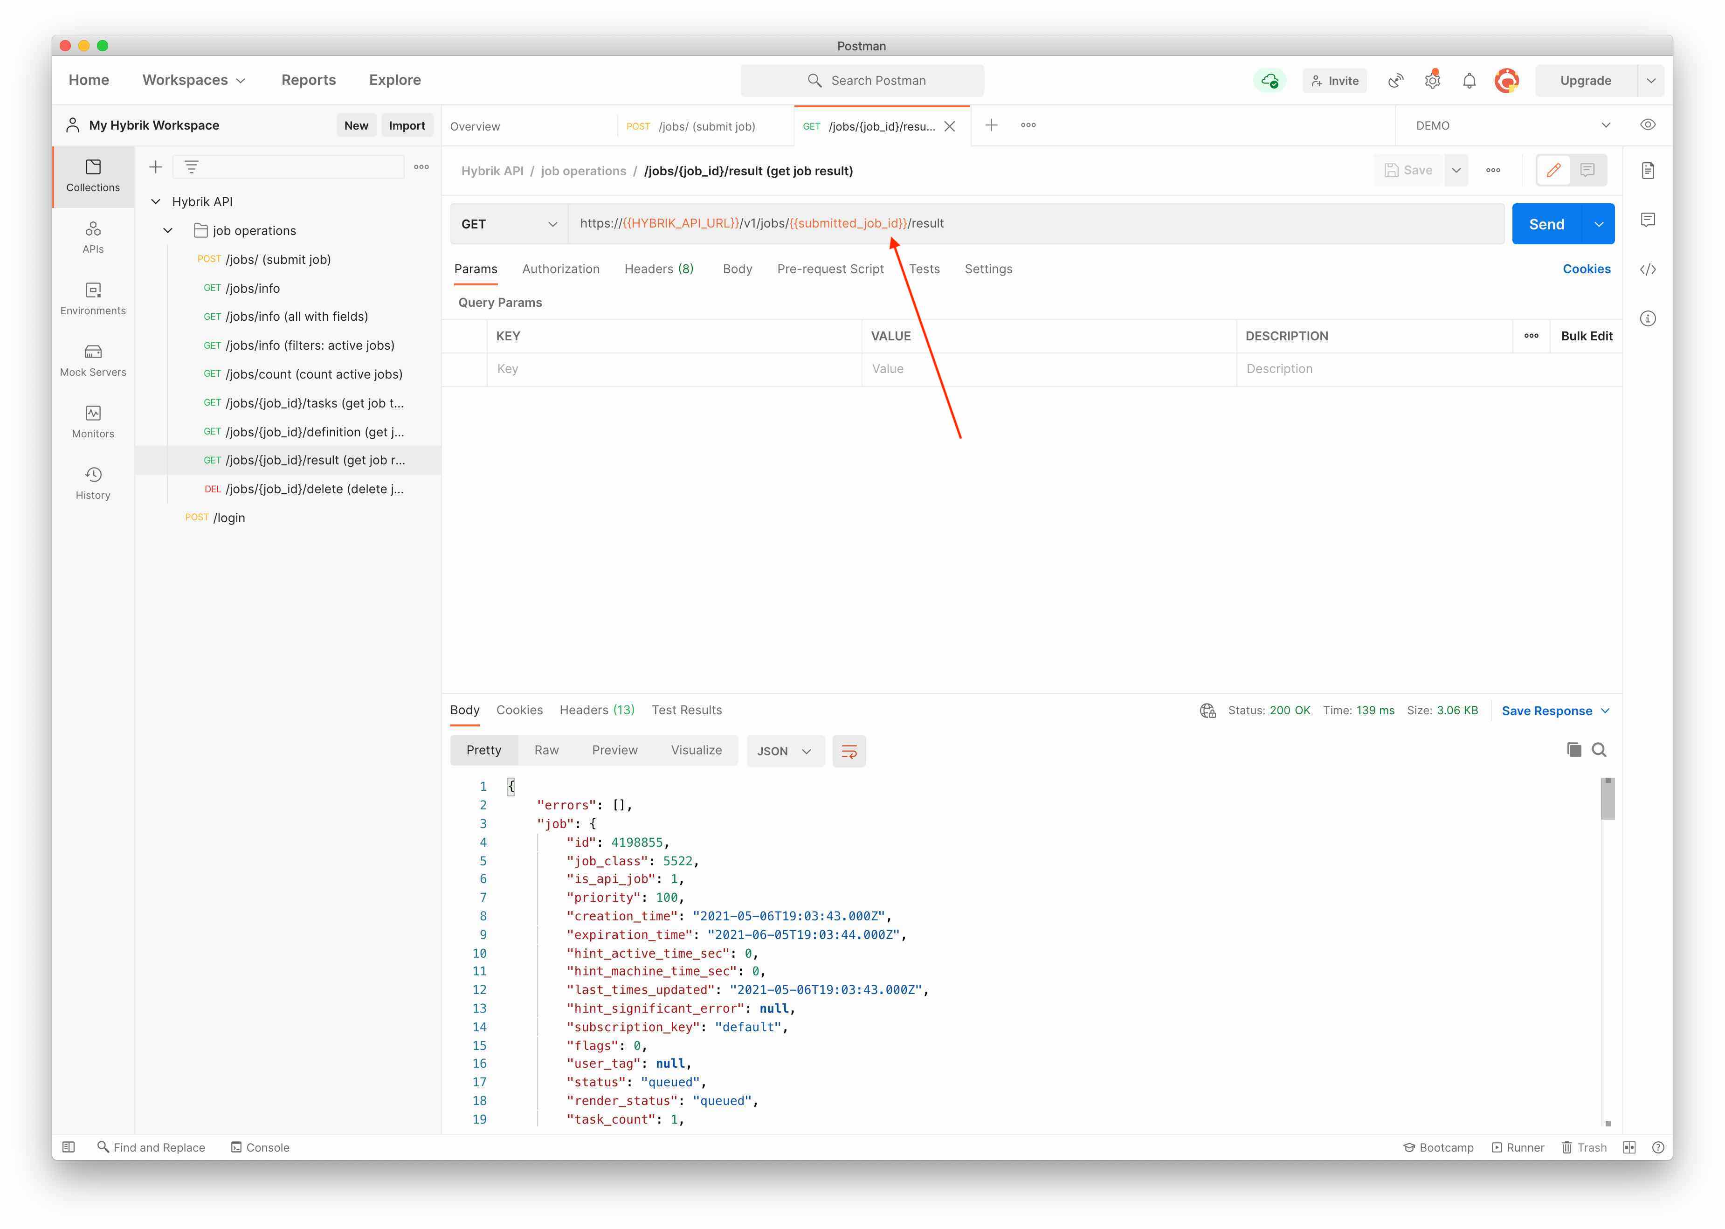This screenshot has width=1725, height=1229.
Task: Open the DEMO environment selector
Action: (x=1512, y=125)
